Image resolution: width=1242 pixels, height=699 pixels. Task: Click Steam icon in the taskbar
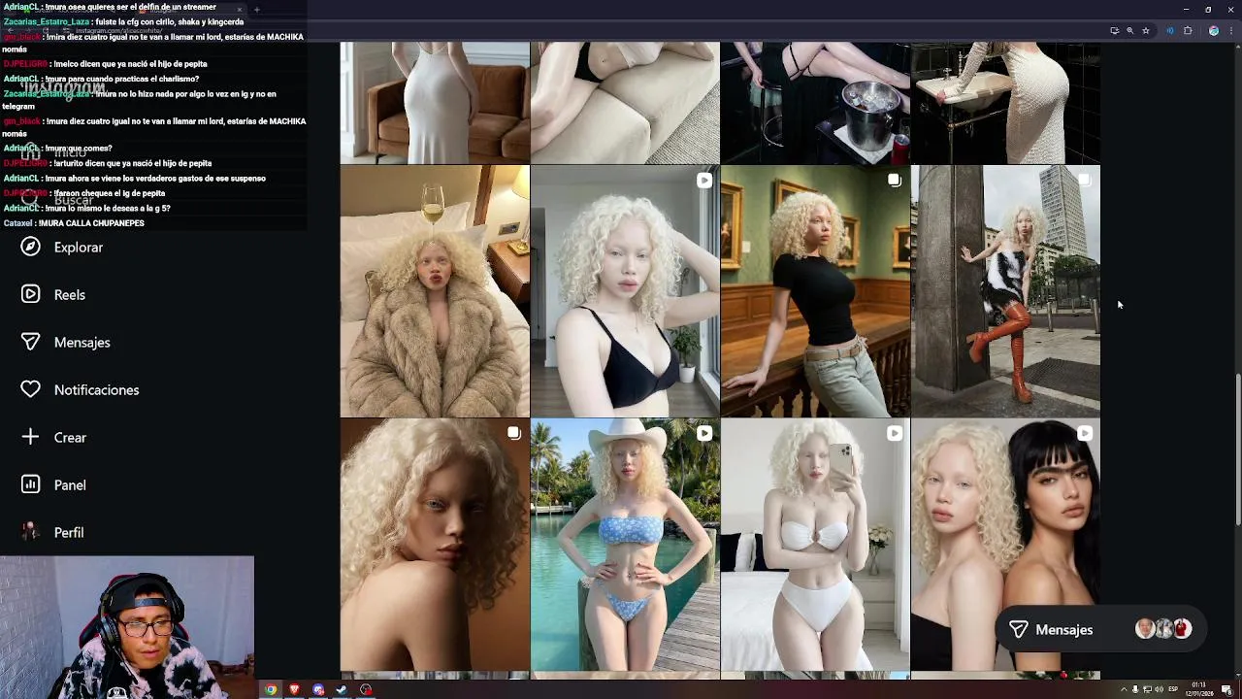pos(342,690)
